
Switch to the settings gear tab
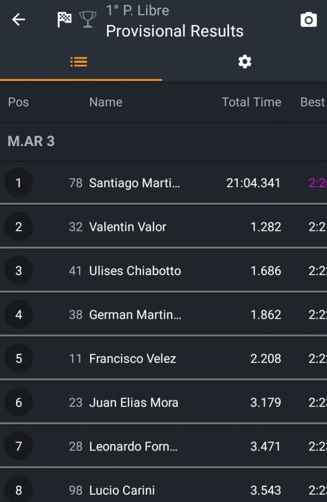[245, 62]
